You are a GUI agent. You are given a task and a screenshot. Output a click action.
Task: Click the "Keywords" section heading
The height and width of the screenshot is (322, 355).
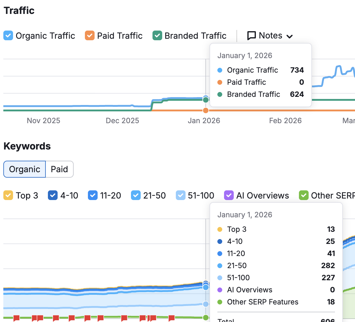click(27, 146)
